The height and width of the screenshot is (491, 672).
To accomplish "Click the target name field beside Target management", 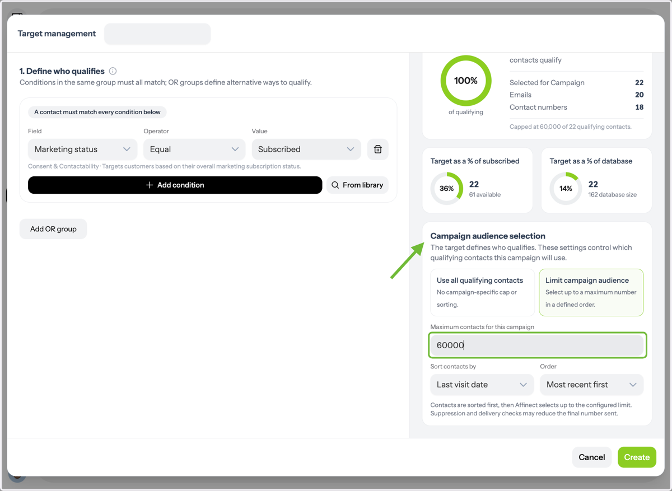I will tap(157, 34).
